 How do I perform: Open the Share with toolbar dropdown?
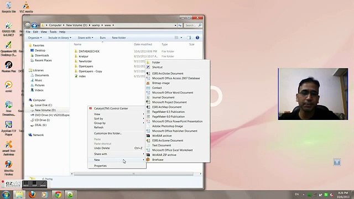coord(85,38)
